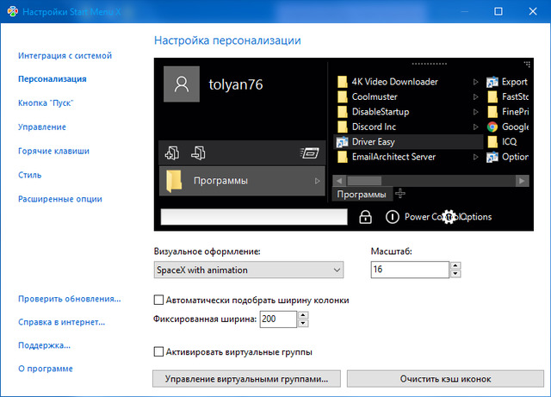Image resolution: width=551 pixels, height=397 pixels.
Task: Select the Программы tab in the preview
Action: [x=362, y=195]
